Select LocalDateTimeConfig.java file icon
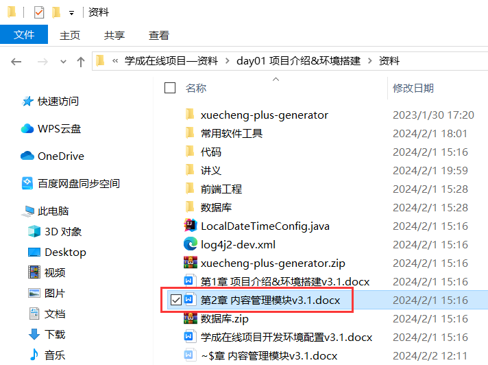The width and height of the screenshot is (488, 365). [190, 226]
